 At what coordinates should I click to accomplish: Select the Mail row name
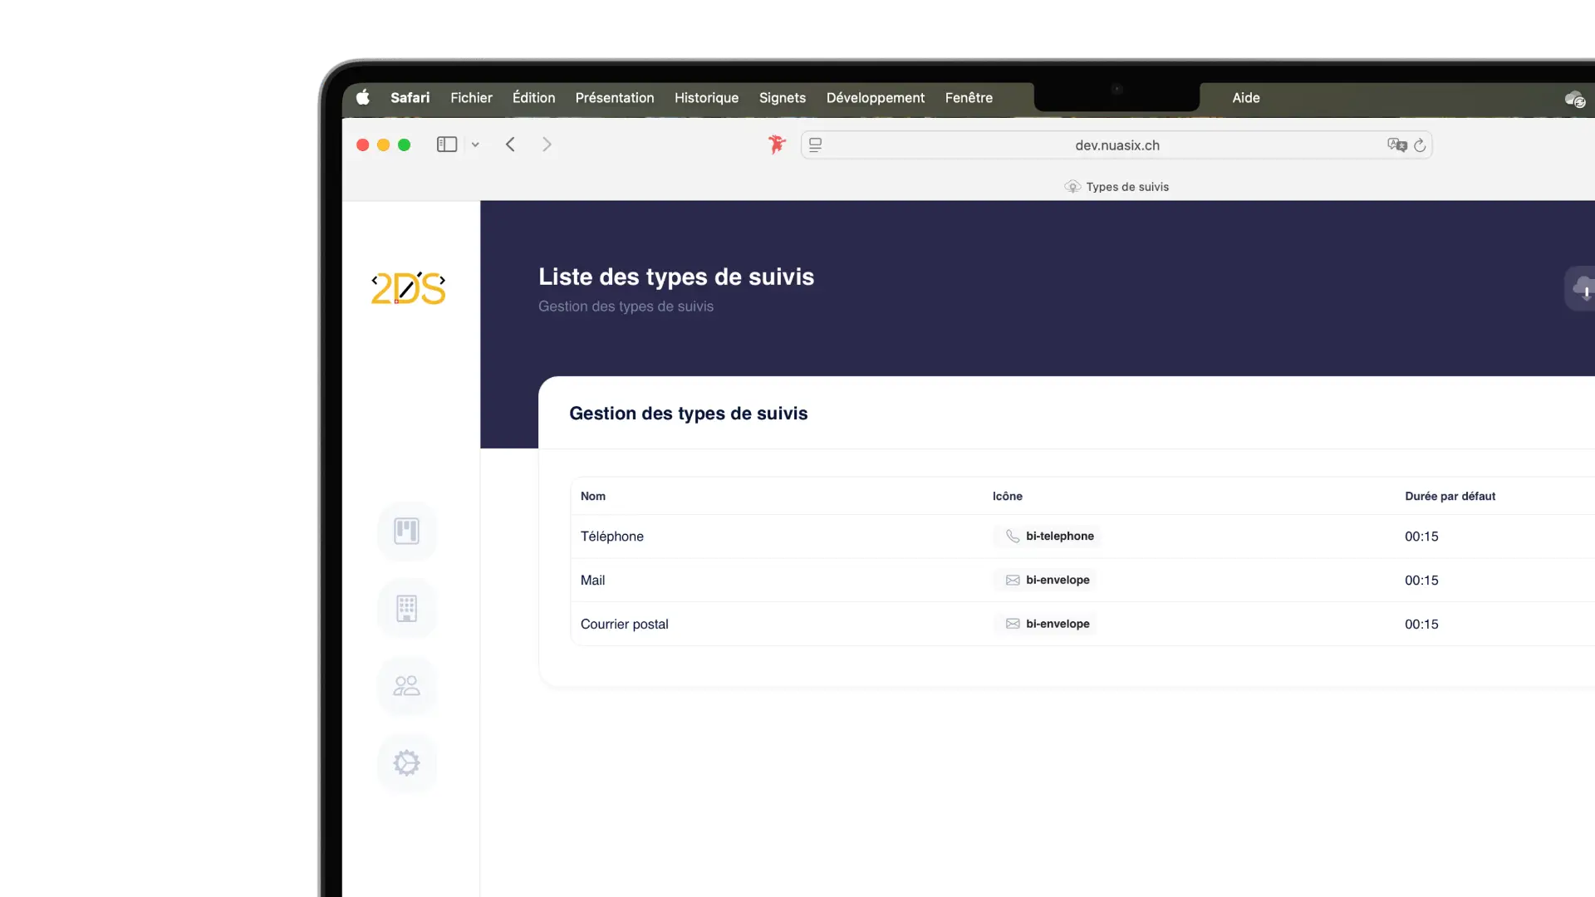(x=592, y=581)
